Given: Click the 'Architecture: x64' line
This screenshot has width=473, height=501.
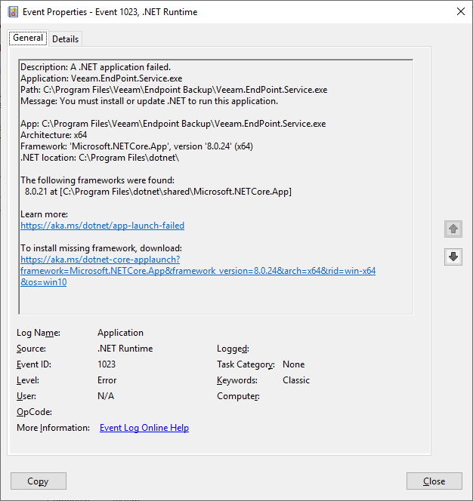Looking at the screenshot, I should coord(54,135).
